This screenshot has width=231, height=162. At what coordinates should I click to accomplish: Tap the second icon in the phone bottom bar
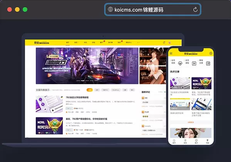(x=185, y=141)
